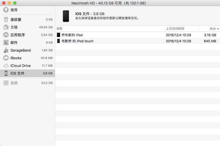Image resolution: width=220 pixels, height=146 pixels.
Task: Select 布斯乔 的 iPod touch backup row
Action: tap(138, 41)
